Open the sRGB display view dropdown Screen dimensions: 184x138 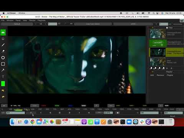(133, 24)
